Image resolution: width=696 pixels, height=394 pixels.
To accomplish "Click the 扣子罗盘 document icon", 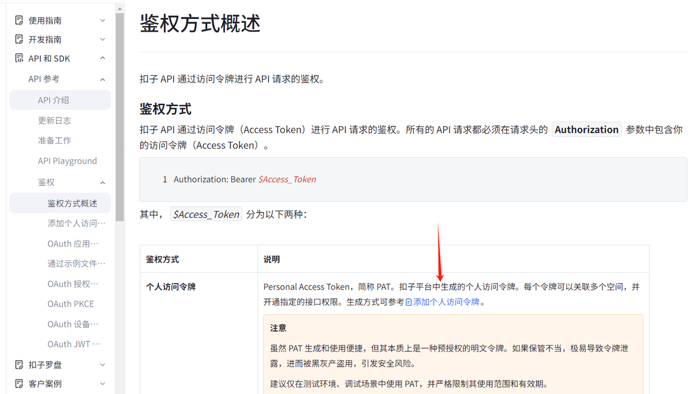I will pos(19,365).
